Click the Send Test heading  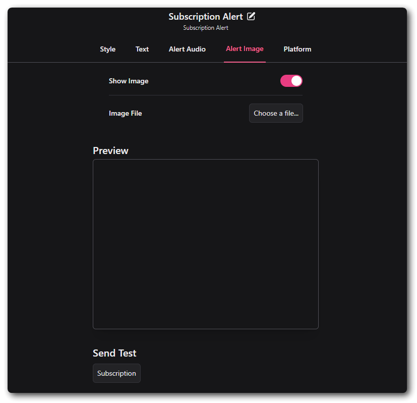tap(114, 353)
